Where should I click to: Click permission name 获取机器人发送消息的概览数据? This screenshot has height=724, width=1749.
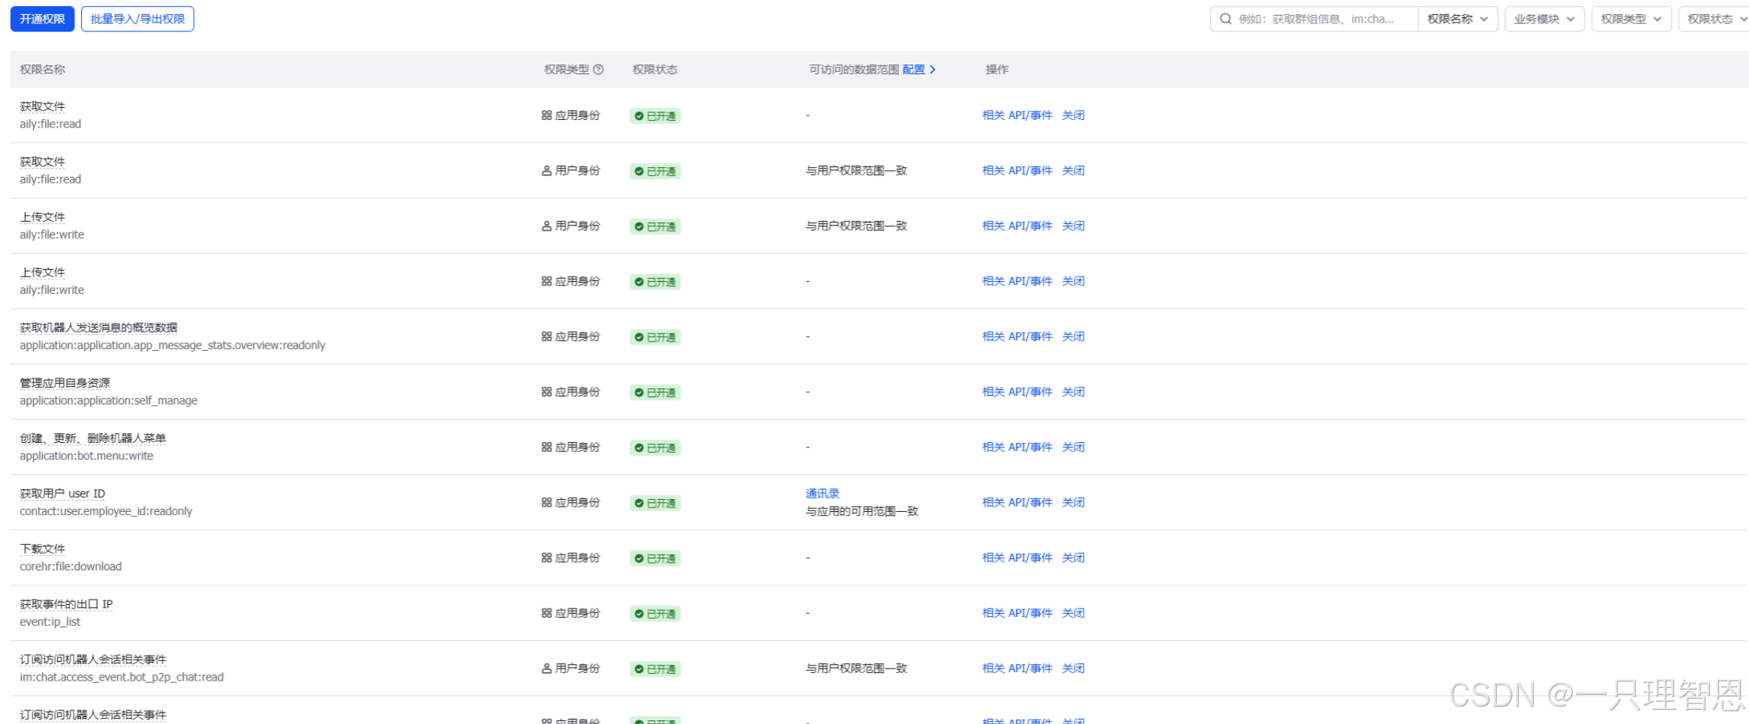(98, 328)
